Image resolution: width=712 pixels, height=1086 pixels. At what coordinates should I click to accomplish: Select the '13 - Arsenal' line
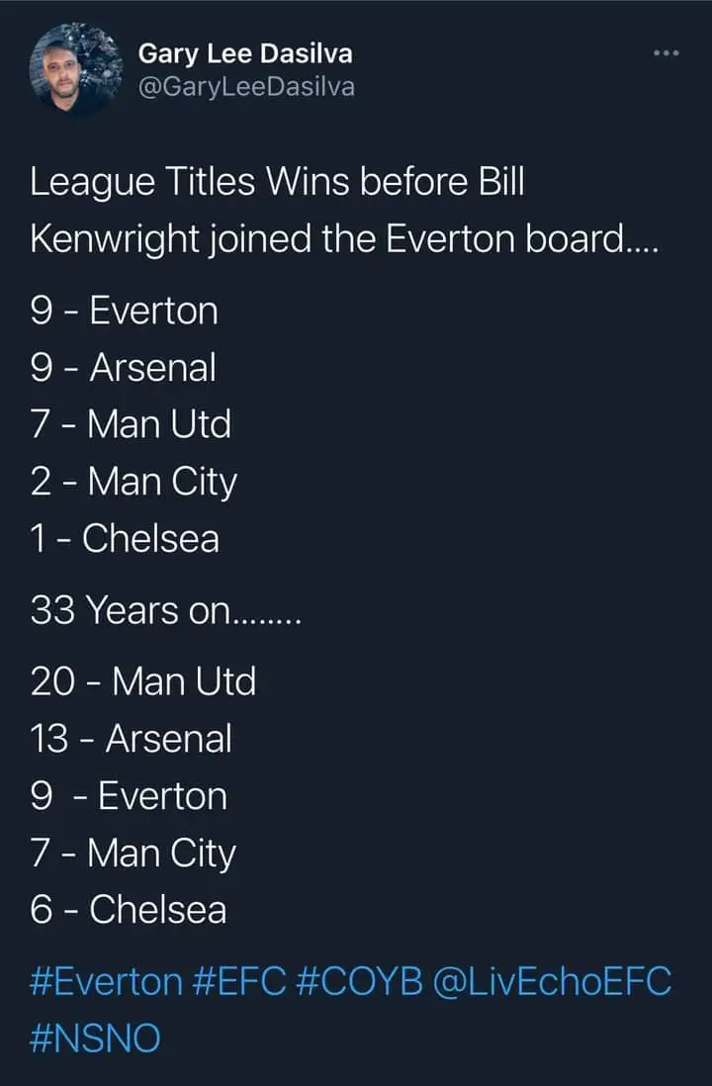[x=132, y=739]
